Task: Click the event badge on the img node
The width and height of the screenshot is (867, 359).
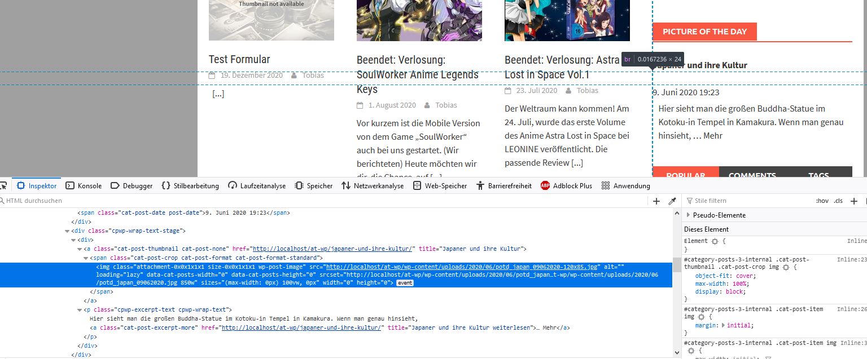Action: pyautogui.click(x=405, y=283)
